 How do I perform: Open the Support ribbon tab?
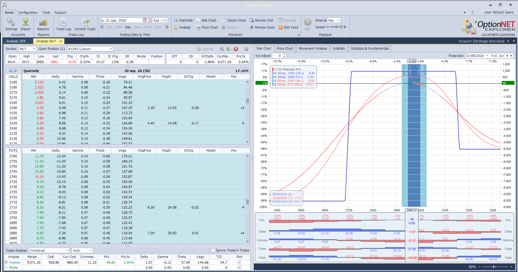61,12
